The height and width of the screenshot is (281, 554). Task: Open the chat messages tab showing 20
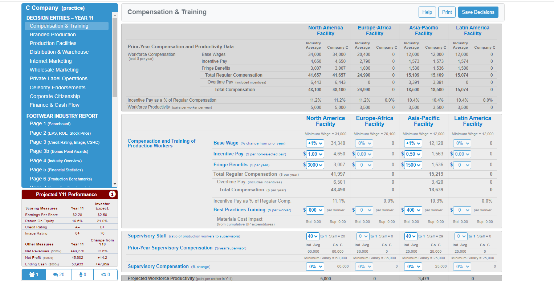click(59, 275)
